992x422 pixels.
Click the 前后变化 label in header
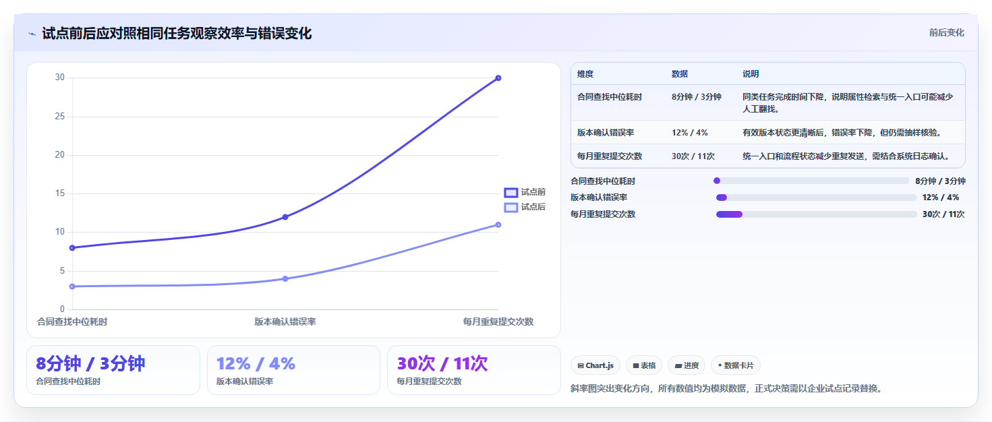(x=946, y=32)
